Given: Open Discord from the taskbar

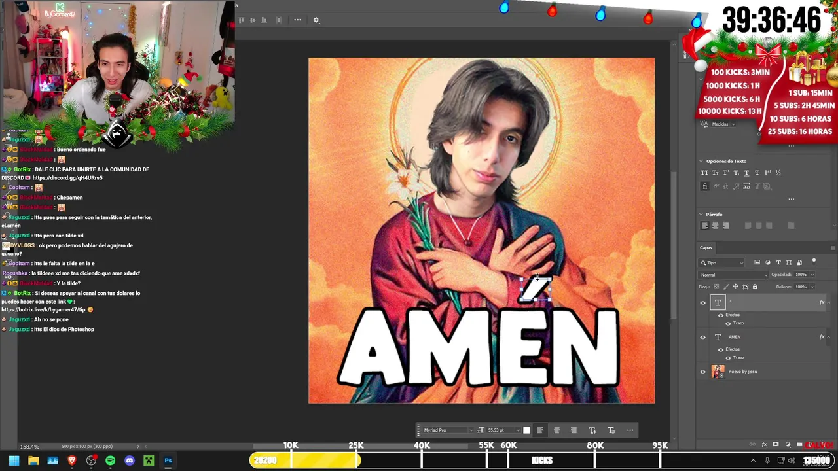Looking at the screenshot, I should pos(130,461).
